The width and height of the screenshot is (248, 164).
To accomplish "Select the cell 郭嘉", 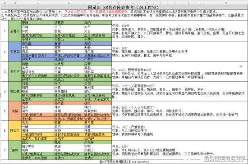I will (x=69, y=123).
